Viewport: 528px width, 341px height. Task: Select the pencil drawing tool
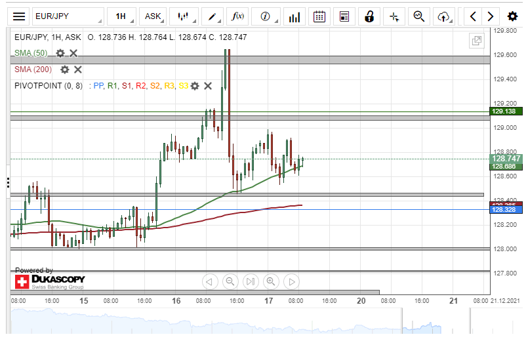tap(213, 16)
